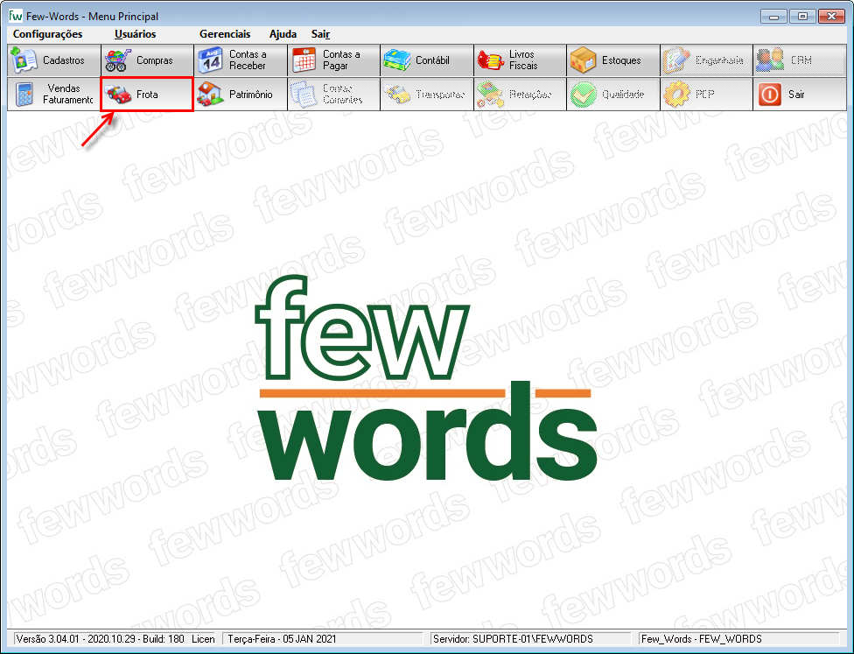Open the Estoques box icon
Image resolution: width=854 pixels, height=654 pixels.
pyautogui.click(x=584, y=60)
